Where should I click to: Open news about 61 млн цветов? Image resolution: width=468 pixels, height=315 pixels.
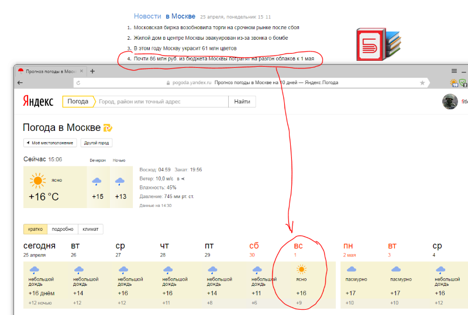[185, 49]
